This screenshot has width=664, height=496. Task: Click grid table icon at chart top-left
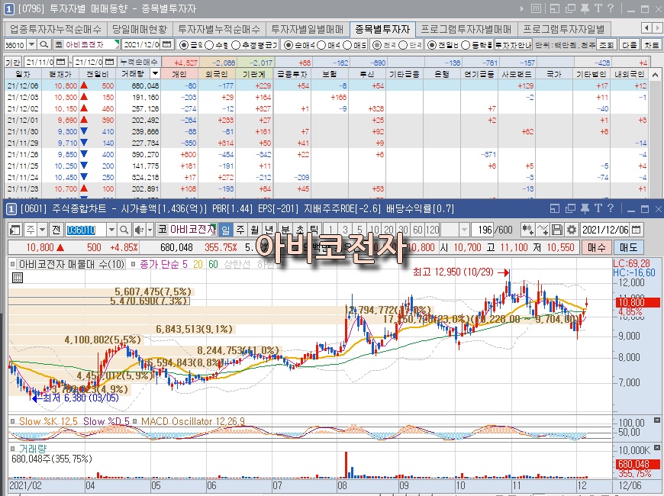click(18, 278)
